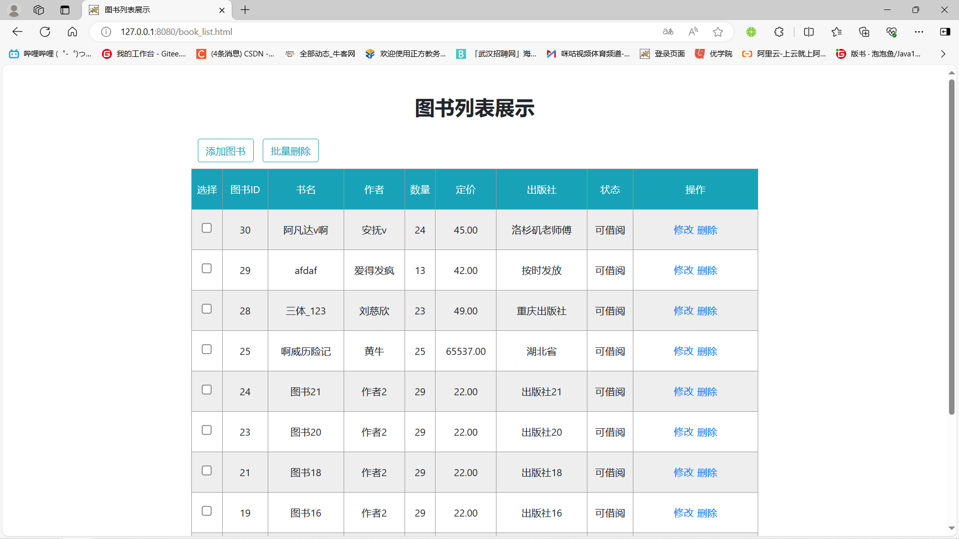Open the tab actions menu
The image size is (959, 539).
coord(65,10)
